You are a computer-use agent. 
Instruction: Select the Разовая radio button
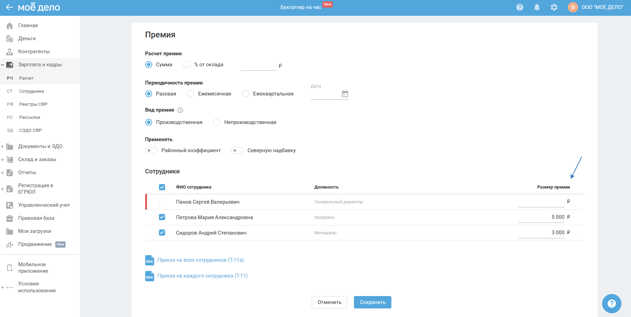(x=149, y=94)
